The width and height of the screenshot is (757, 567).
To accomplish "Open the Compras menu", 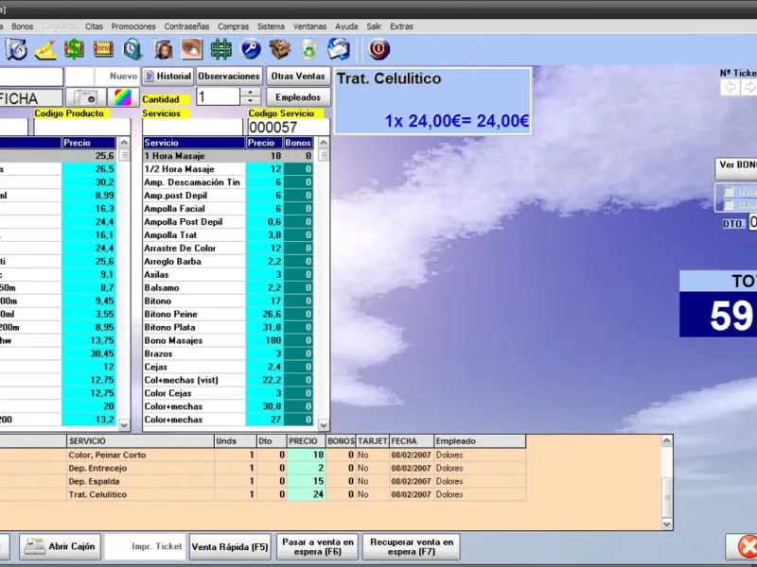I will [233, 26].
